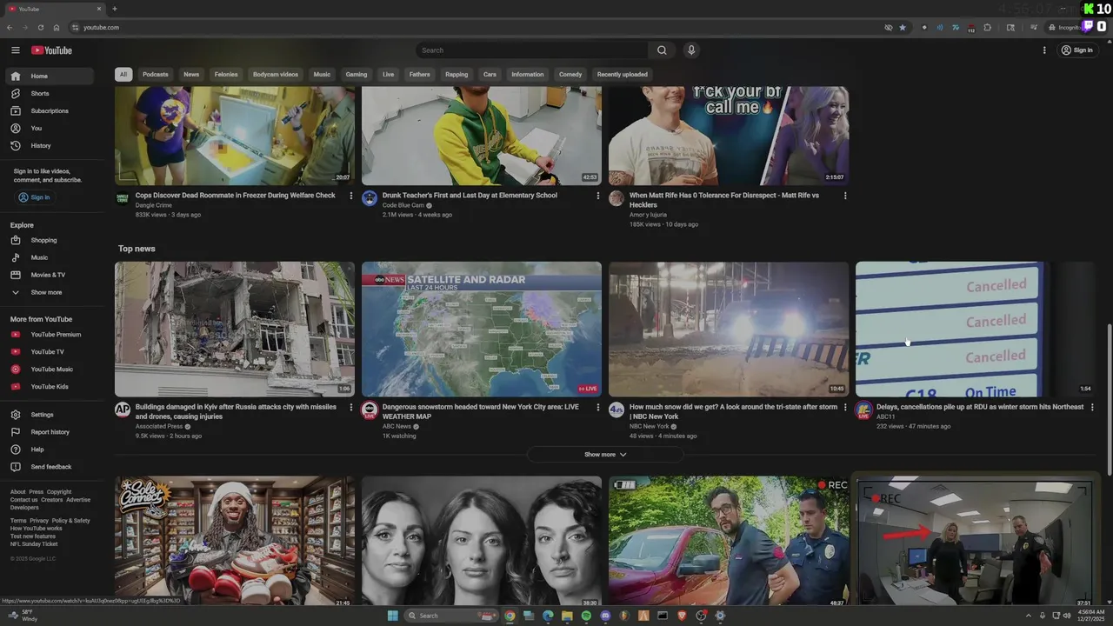
Task: Open Help in the sidebar
Action: [50, 450]
